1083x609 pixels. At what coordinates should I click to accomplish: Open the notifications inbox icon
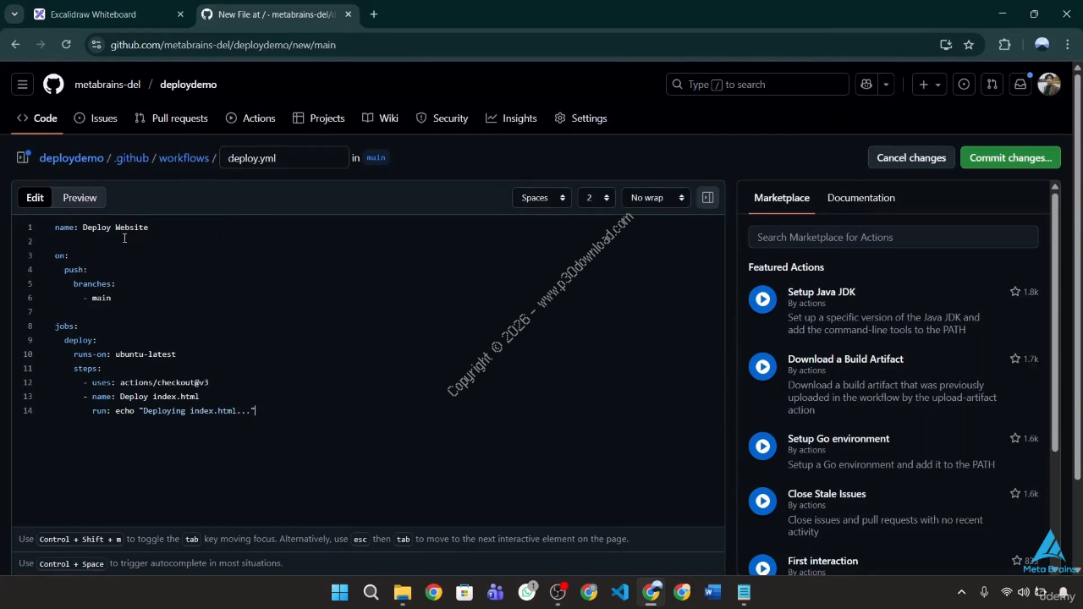(x=1020, y=85)
